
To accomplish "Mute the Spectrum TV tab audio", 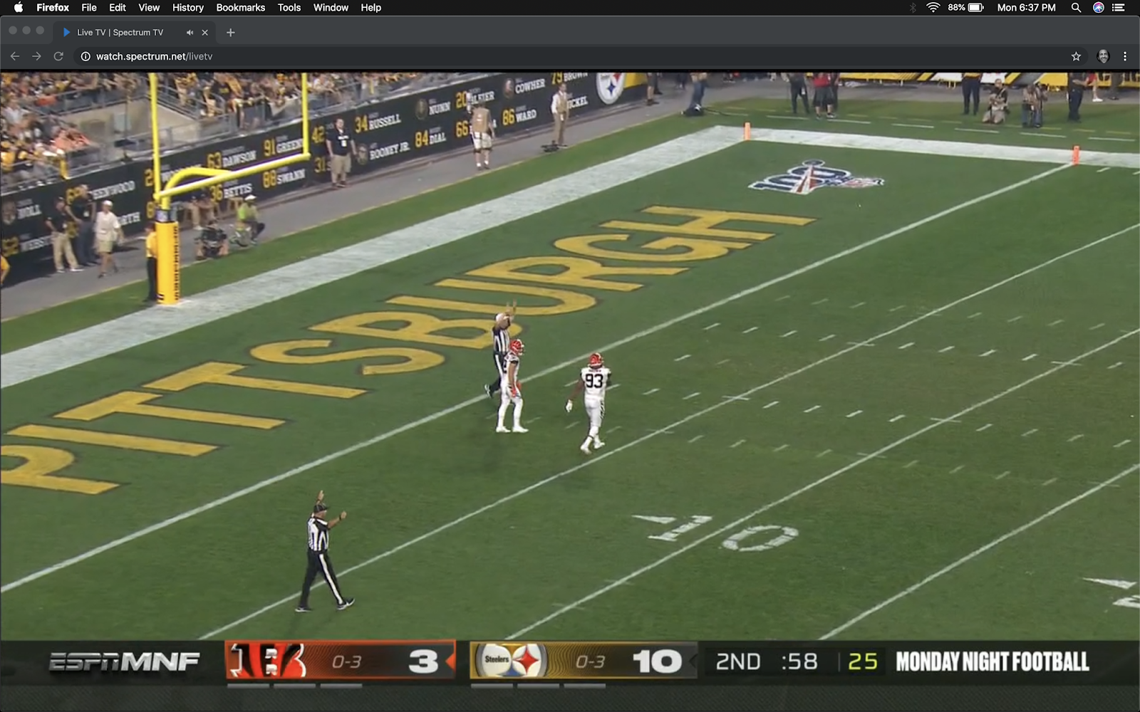I will tap(189, 32).
